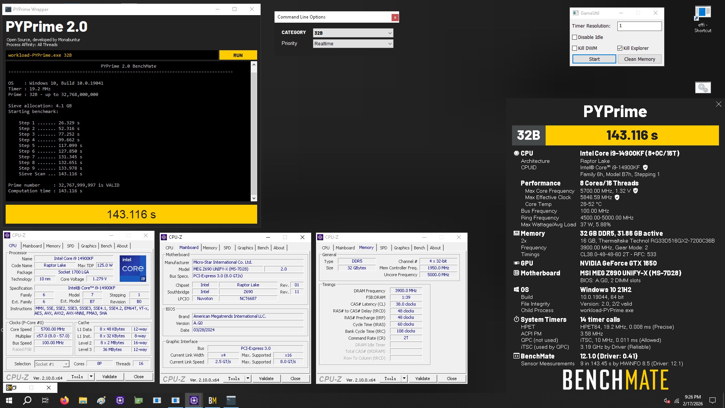Click the RAM stick icon beside Memory heading

tap(516, 233)
